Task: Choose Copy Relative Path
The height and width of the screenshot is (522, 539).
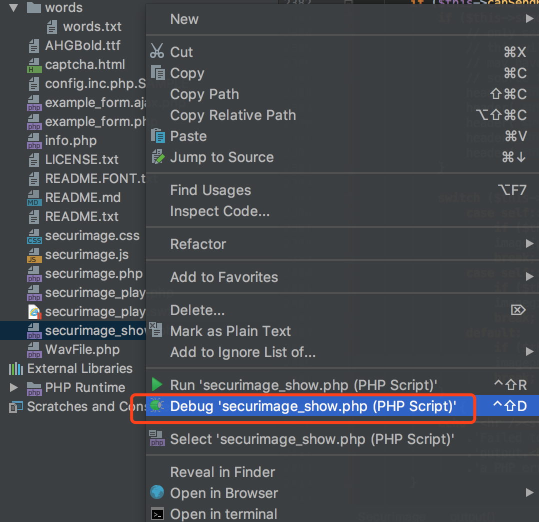Action: pos(233,115)
